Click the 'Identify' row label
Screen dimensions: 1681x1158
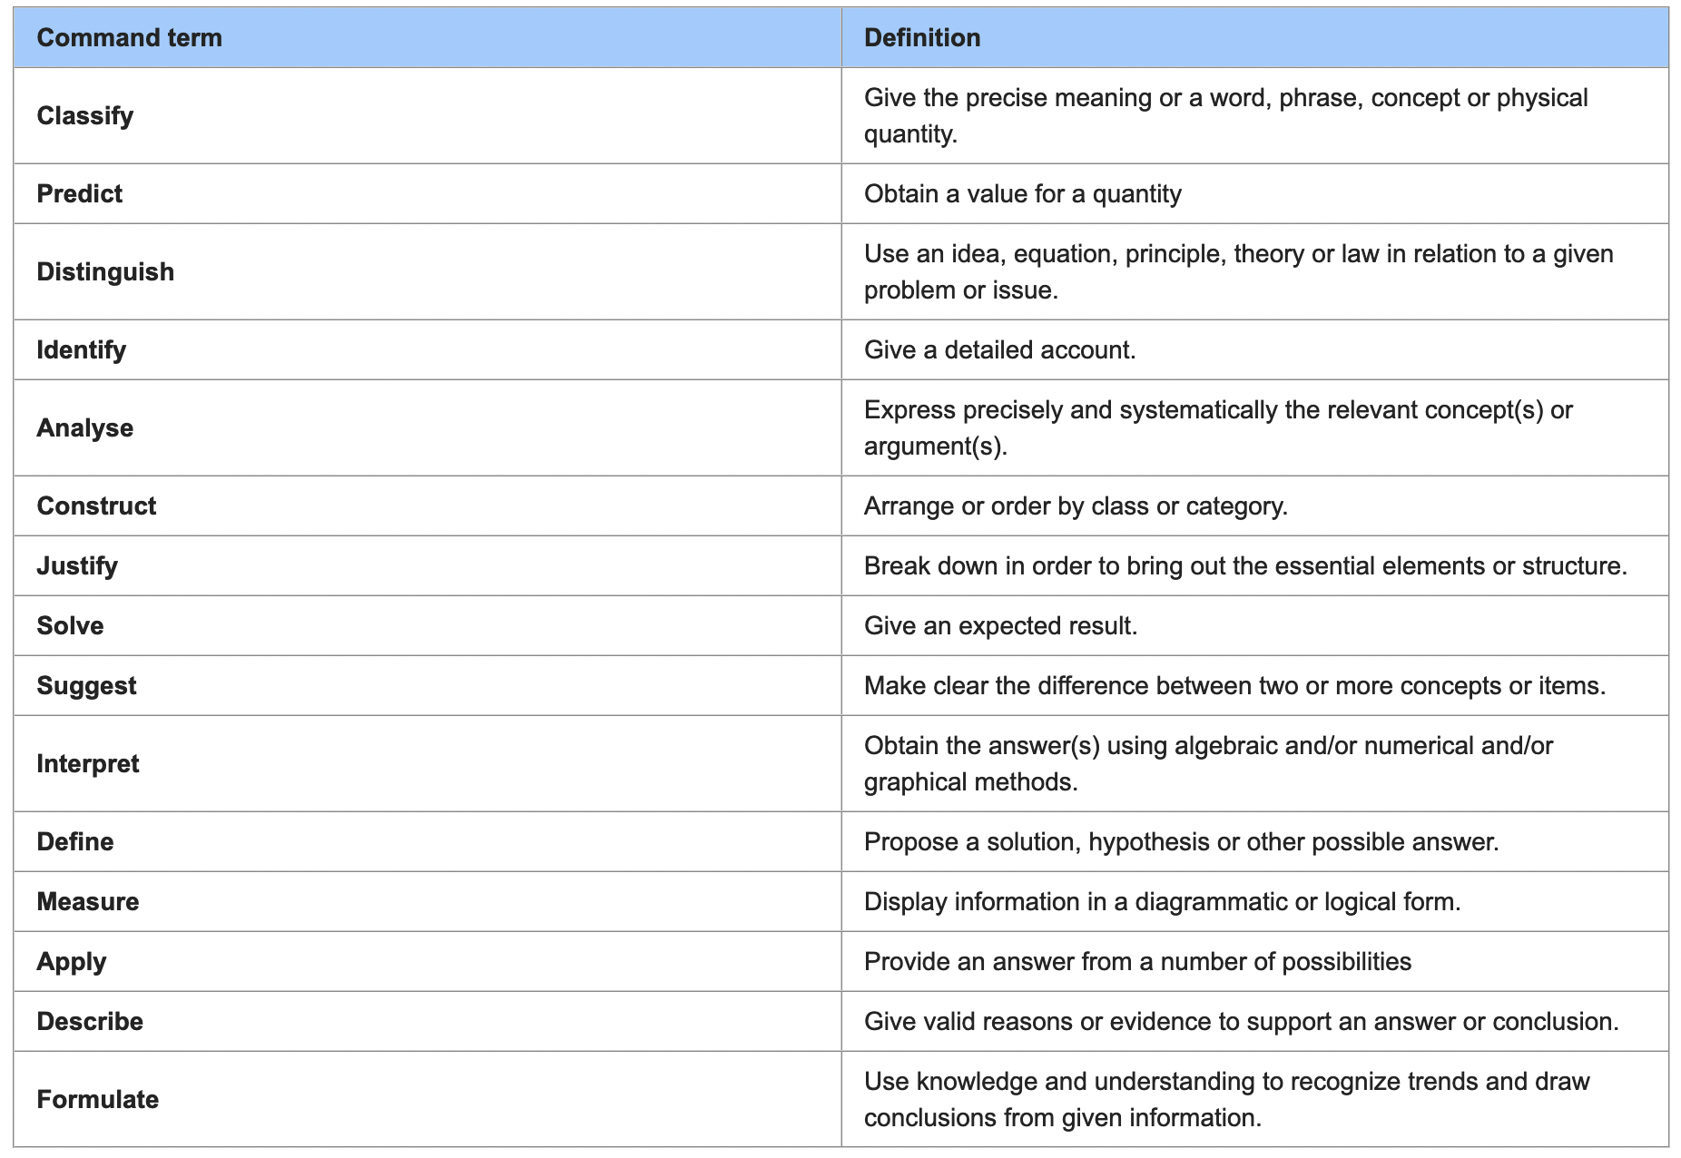point(82,350)
